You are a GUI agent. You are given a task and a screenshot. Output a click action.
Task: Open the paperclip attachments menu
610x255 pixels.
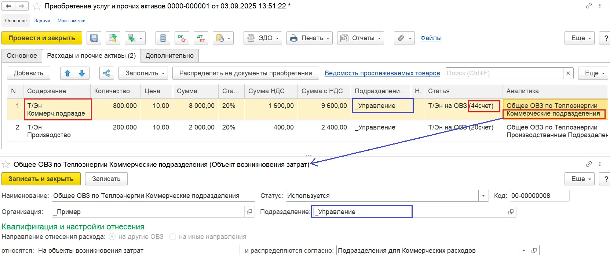pos(405,38)
